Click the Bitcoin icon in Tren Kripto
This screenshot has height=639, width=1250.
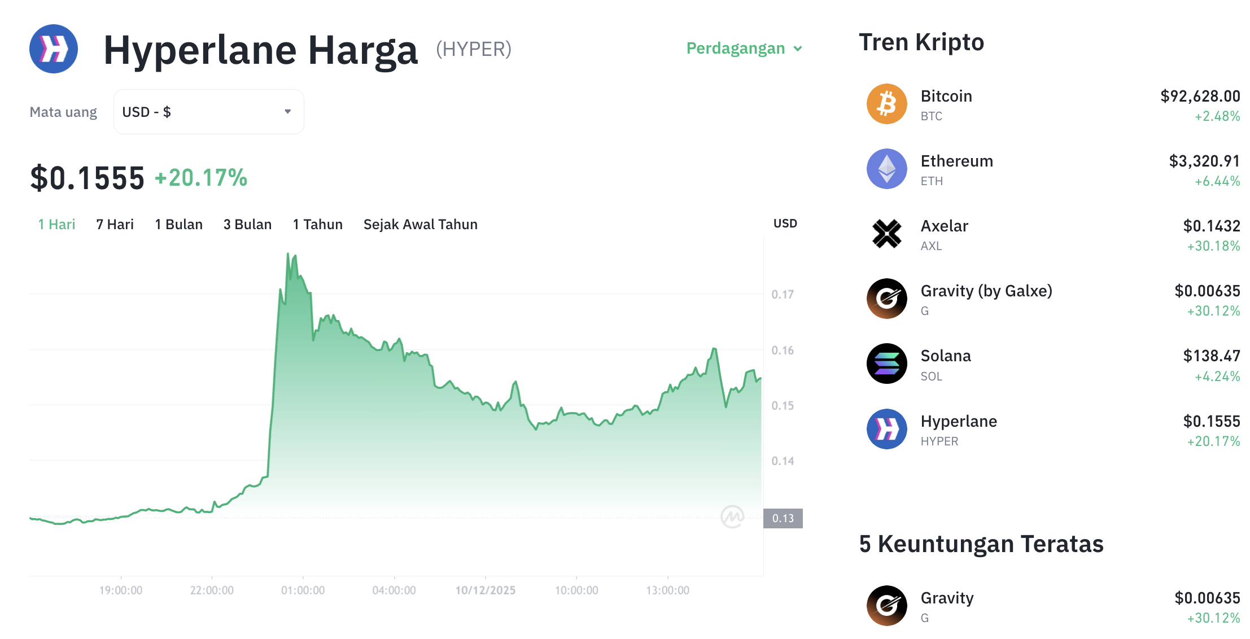(886, 104)
